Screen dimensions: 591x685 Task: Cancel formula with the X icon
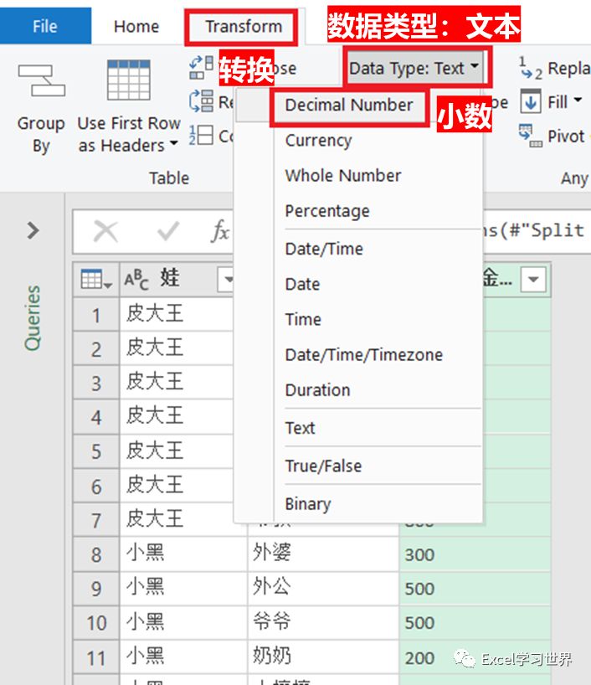(105, 231)
